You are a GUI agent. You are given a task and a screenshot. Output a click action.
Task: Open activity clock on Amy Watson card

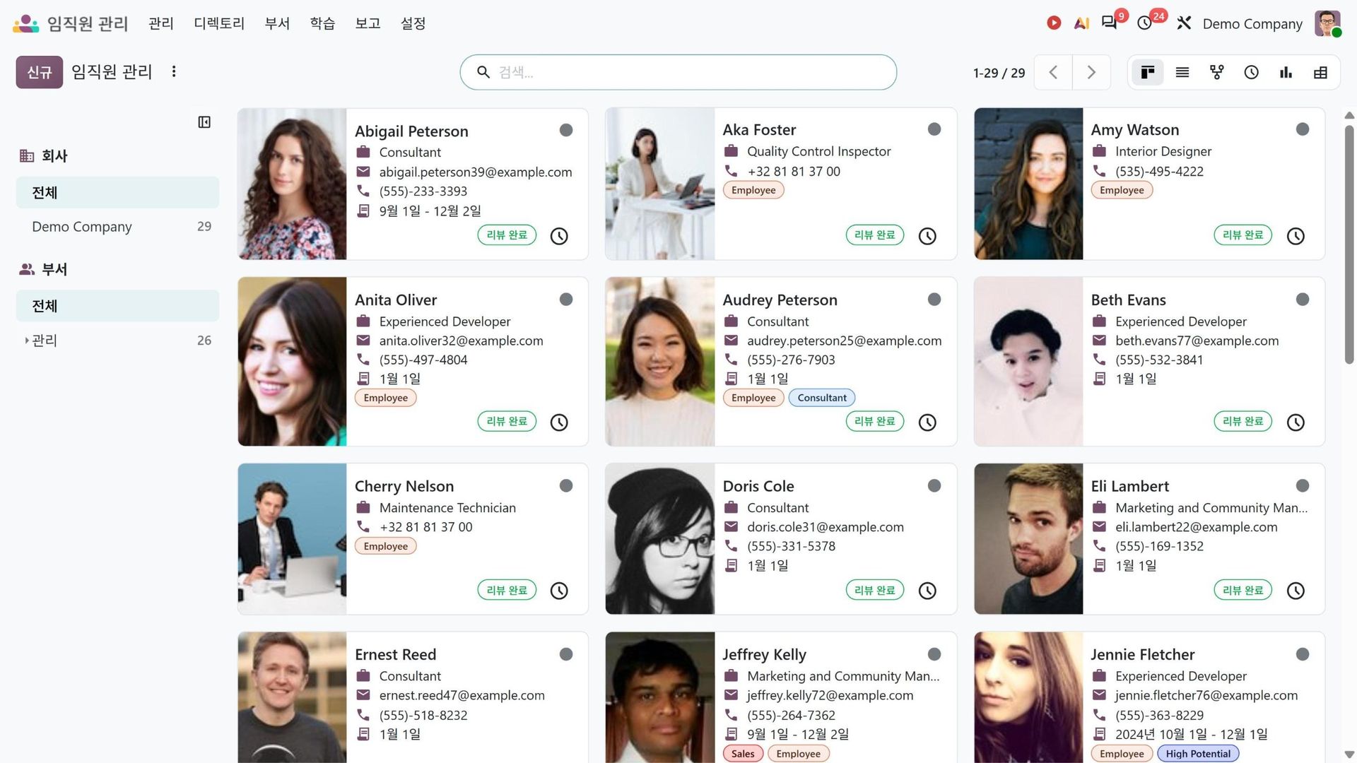1296,236
